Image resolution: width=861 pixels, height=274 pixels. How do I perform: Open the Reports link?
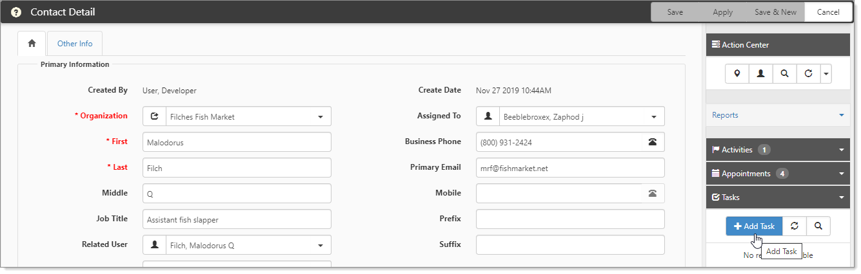[x=725, y=115]
